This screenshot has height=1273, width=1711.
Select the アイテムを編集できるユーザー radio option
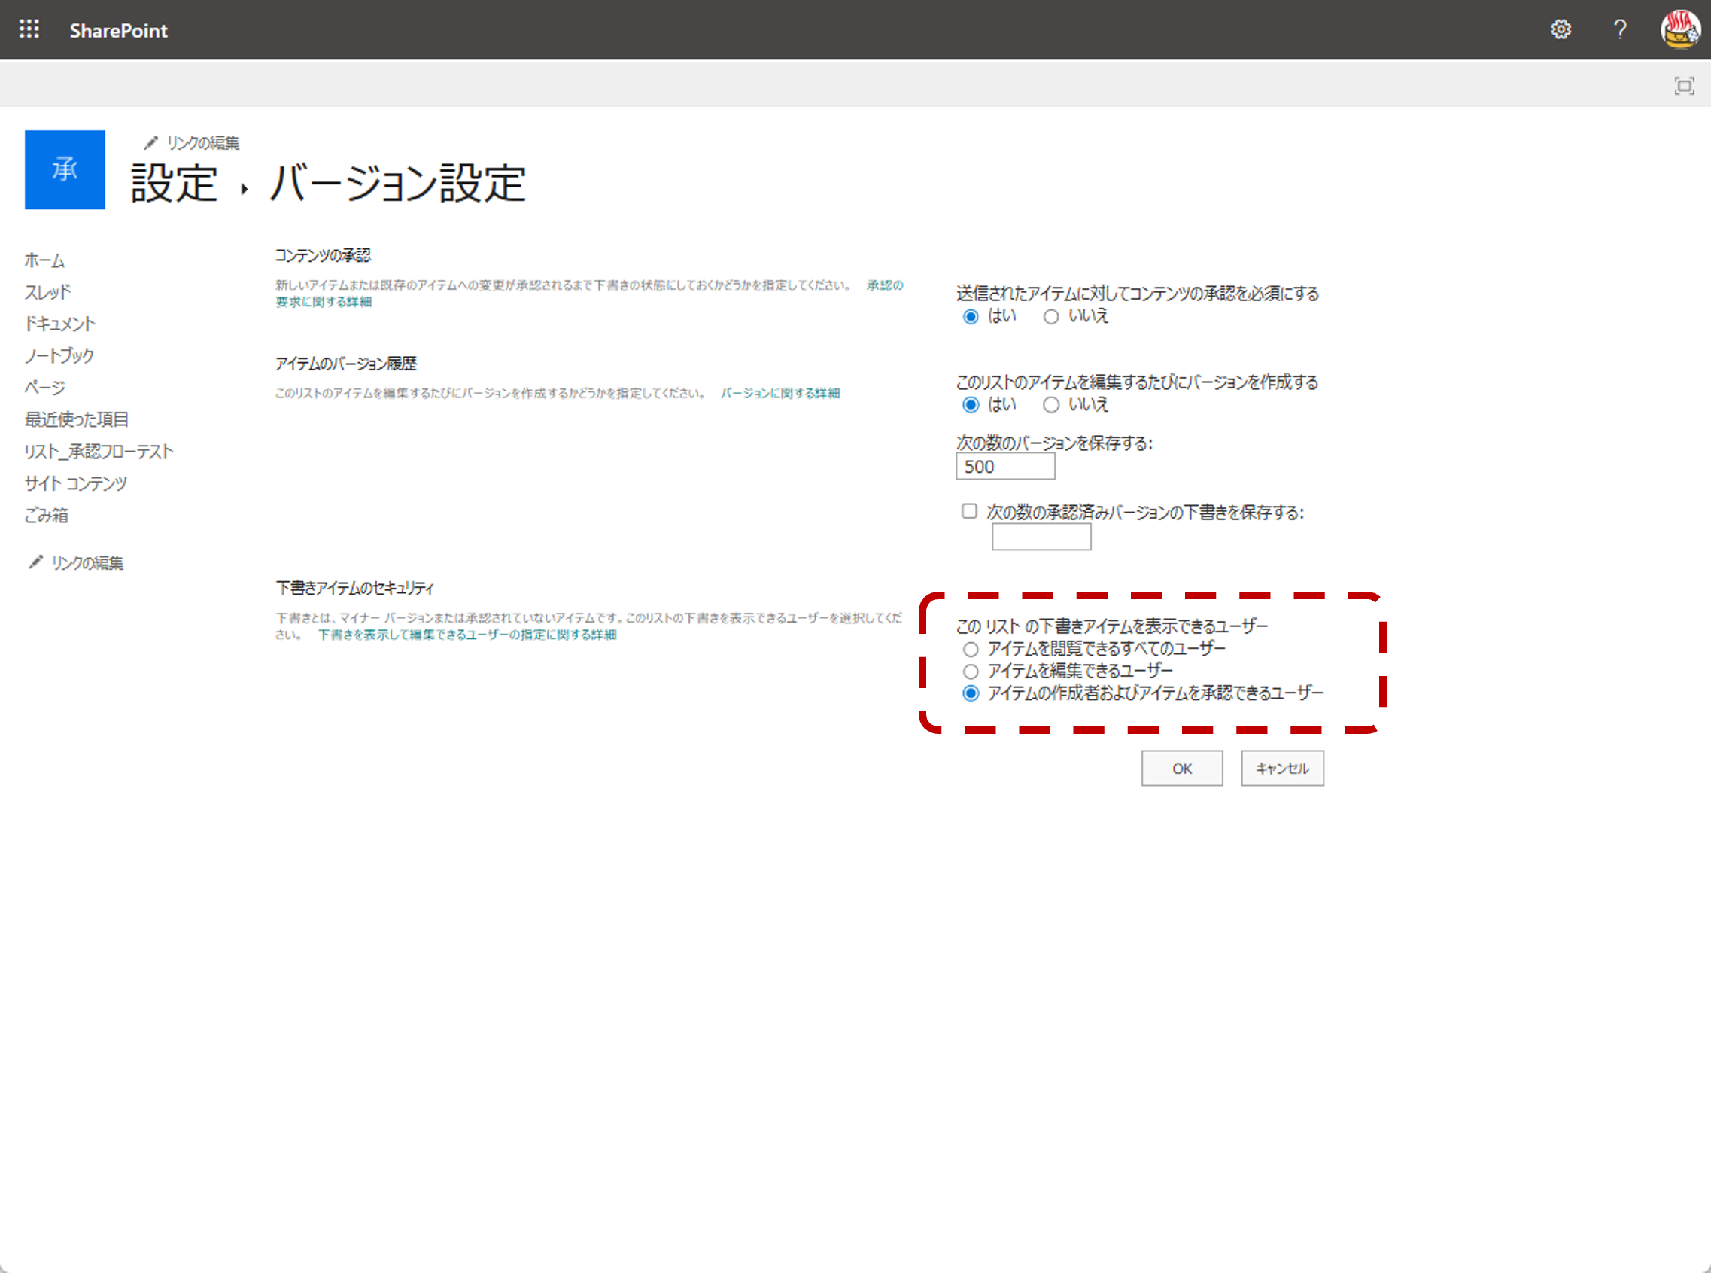(x=971, y=671)
